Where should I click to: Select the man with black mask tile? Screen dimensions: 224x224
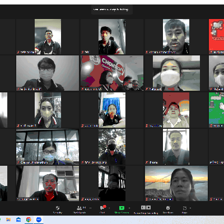coord(112,147)
